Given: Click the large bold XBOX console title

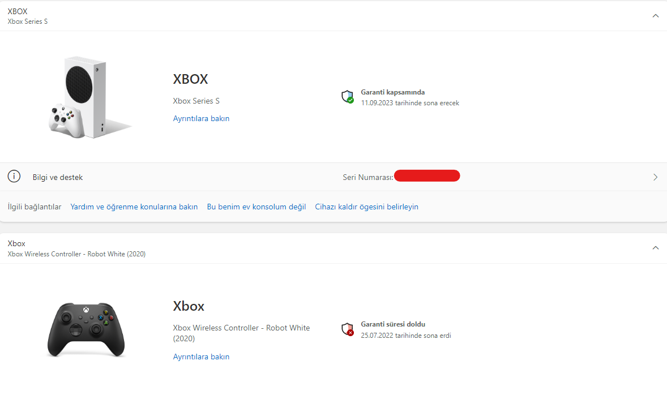Looking at the screenshot, I should click(190, 79).
